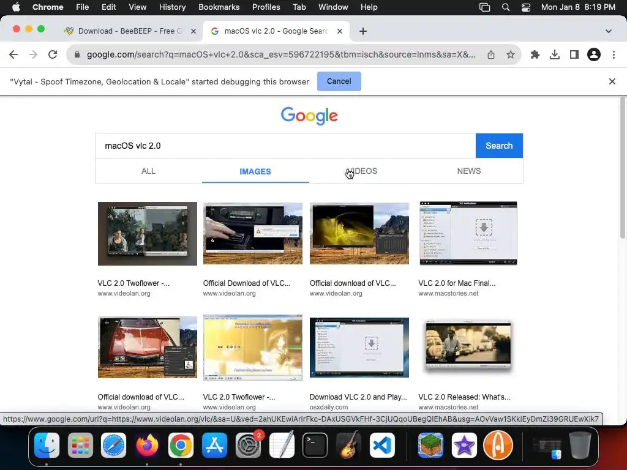This screenshot has width=627, height=470.
Task: Open Spotlight search in the menu bar
Action: (505, 7)
